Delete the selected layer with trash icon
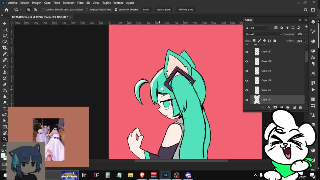This screenshot has height=180, width=320. [x=300, y=107]
